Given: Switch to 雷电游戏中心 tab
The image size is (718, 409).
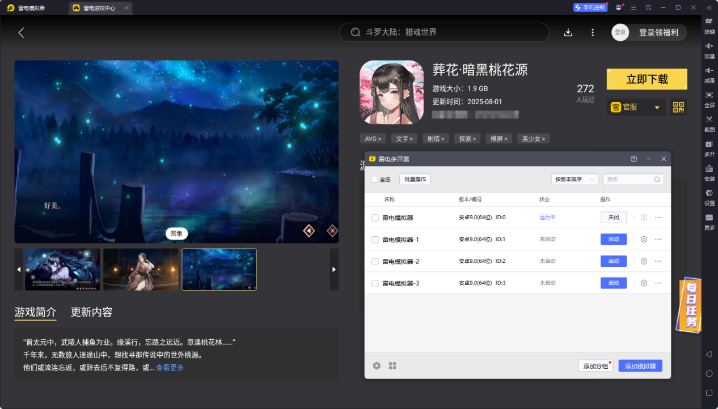Looking at the screenshot, I should tap(100, 8).
